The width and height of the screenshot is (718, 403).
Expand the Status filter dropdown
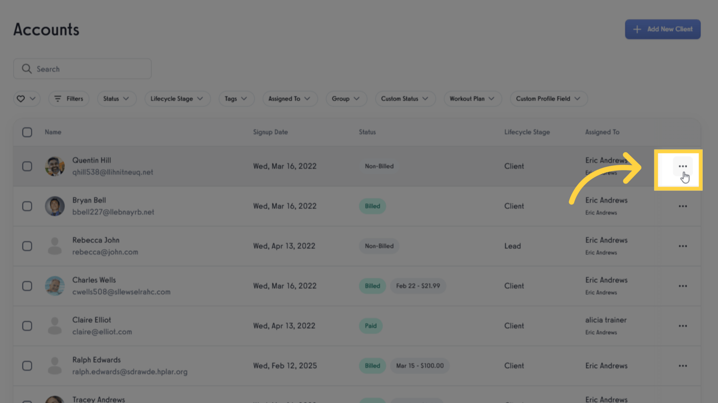point(116,99)
